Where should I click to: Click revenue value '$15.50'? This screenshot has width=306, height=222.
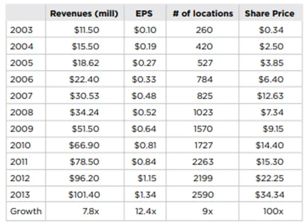pos(85,47)
